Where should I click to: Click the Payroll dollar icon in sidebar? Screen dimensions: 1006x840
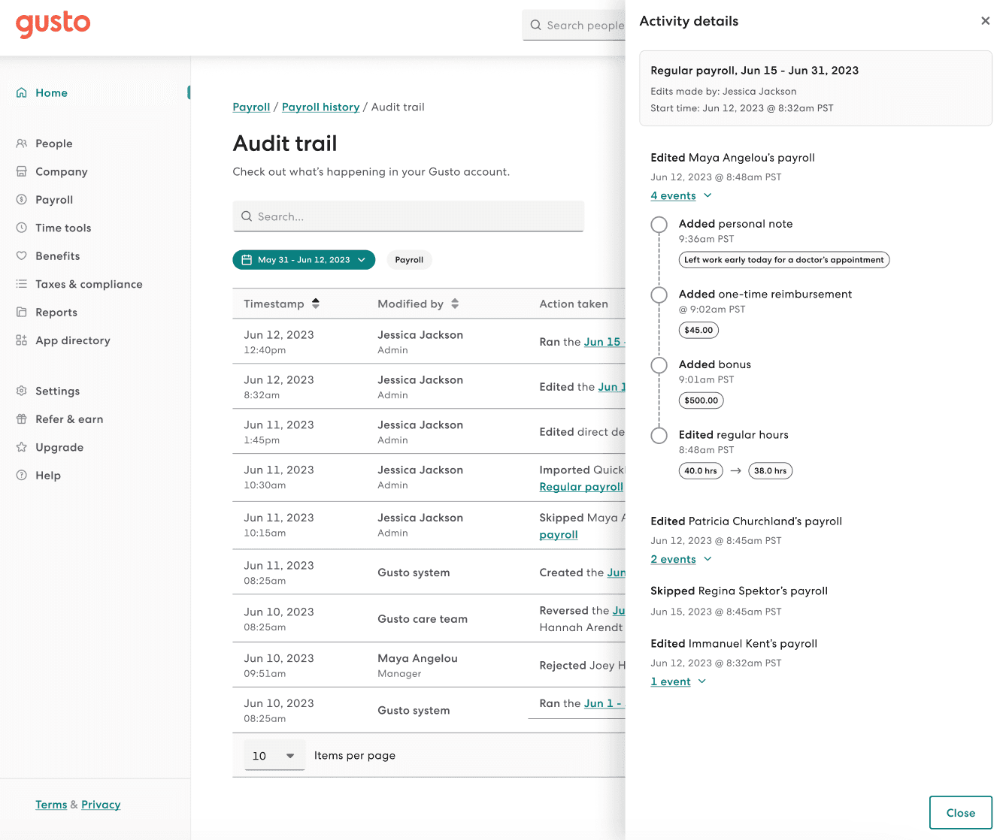coord(21,200)
